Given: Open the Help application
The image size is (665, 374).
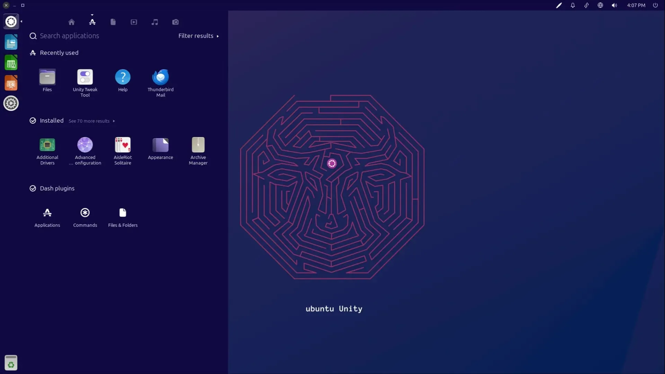Looking at the screenshot, I should click(x=123, y=77).
